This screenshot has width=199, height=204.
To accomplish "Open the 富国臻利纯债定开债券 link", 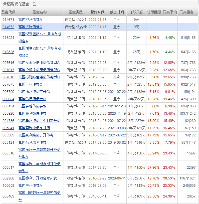I will point(36,135).
